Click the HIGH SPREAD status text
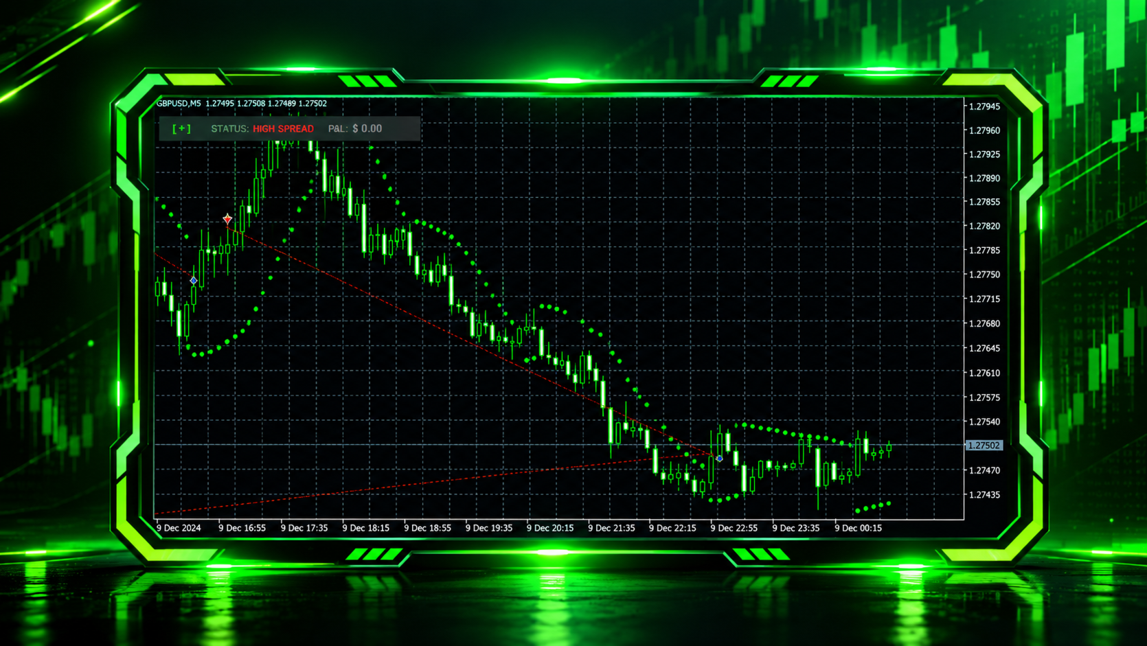 pyautogui.click(x=283, y=129)
